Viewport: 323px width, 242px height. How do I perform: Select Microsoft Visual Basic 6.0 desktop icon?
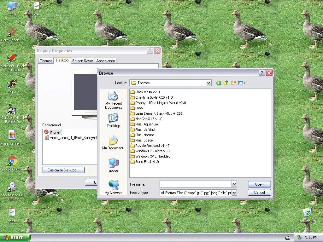[x=12, y=114]
